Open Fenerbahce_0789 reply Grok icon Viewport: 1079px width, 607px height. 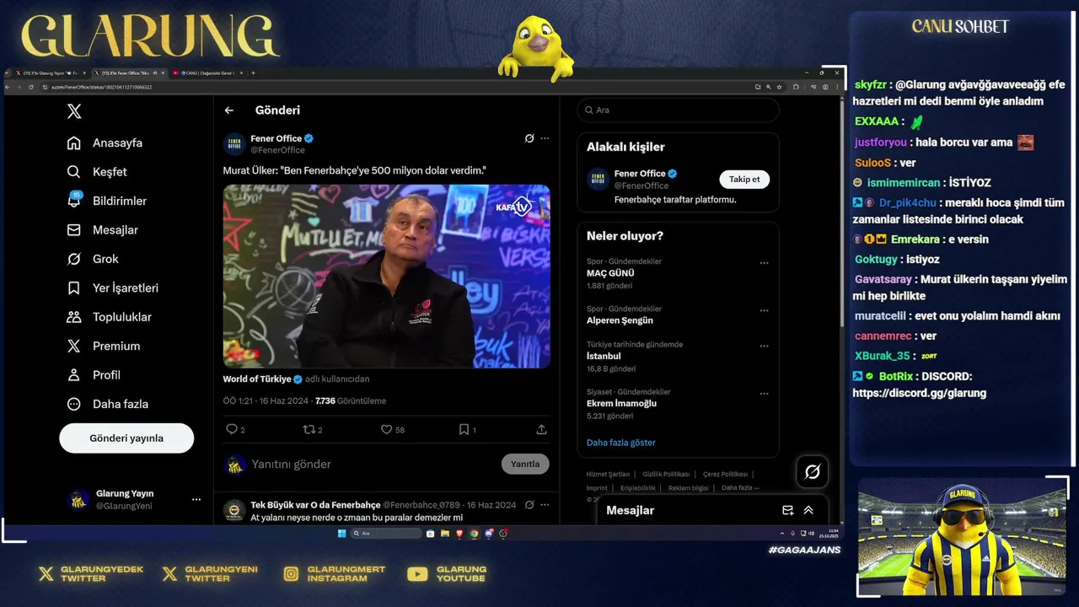tap(529, 505)
